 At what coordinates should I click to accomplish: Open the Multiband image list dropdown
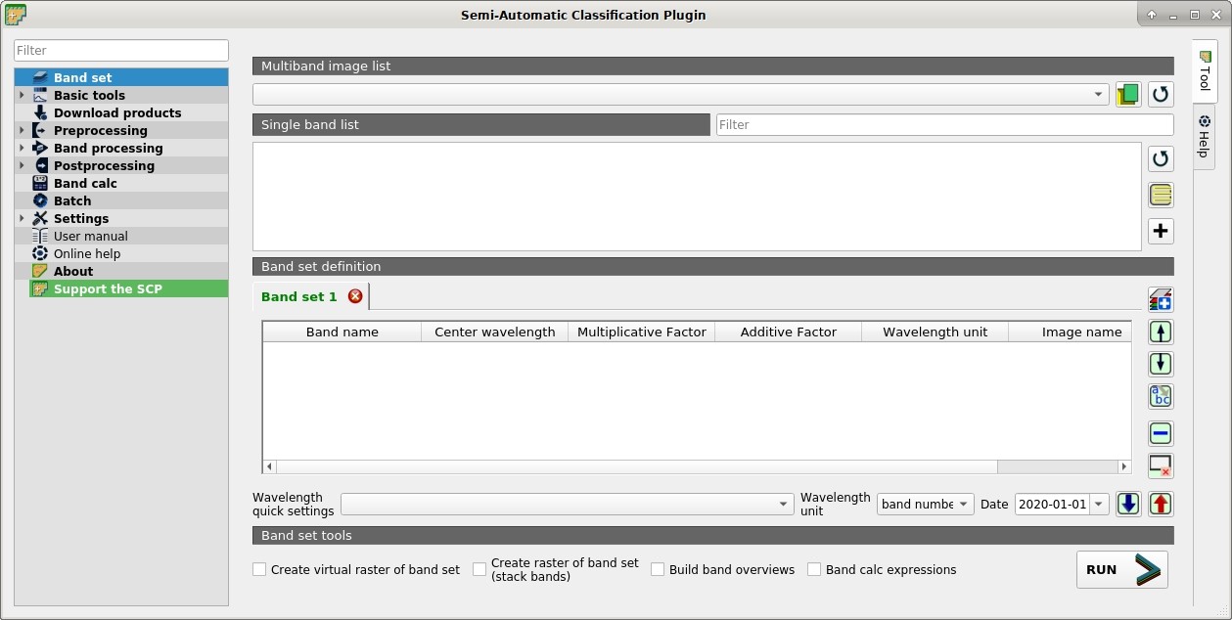pos(681,94)
